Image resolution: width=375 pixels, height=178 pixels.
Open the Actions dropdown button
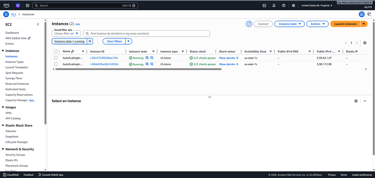pos(317,24)
